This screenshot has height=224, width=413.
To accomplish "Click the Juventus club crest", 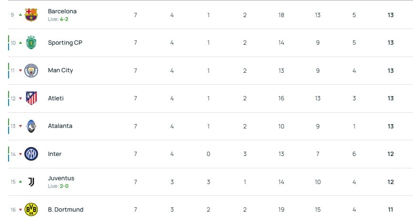I will [31, 182].
